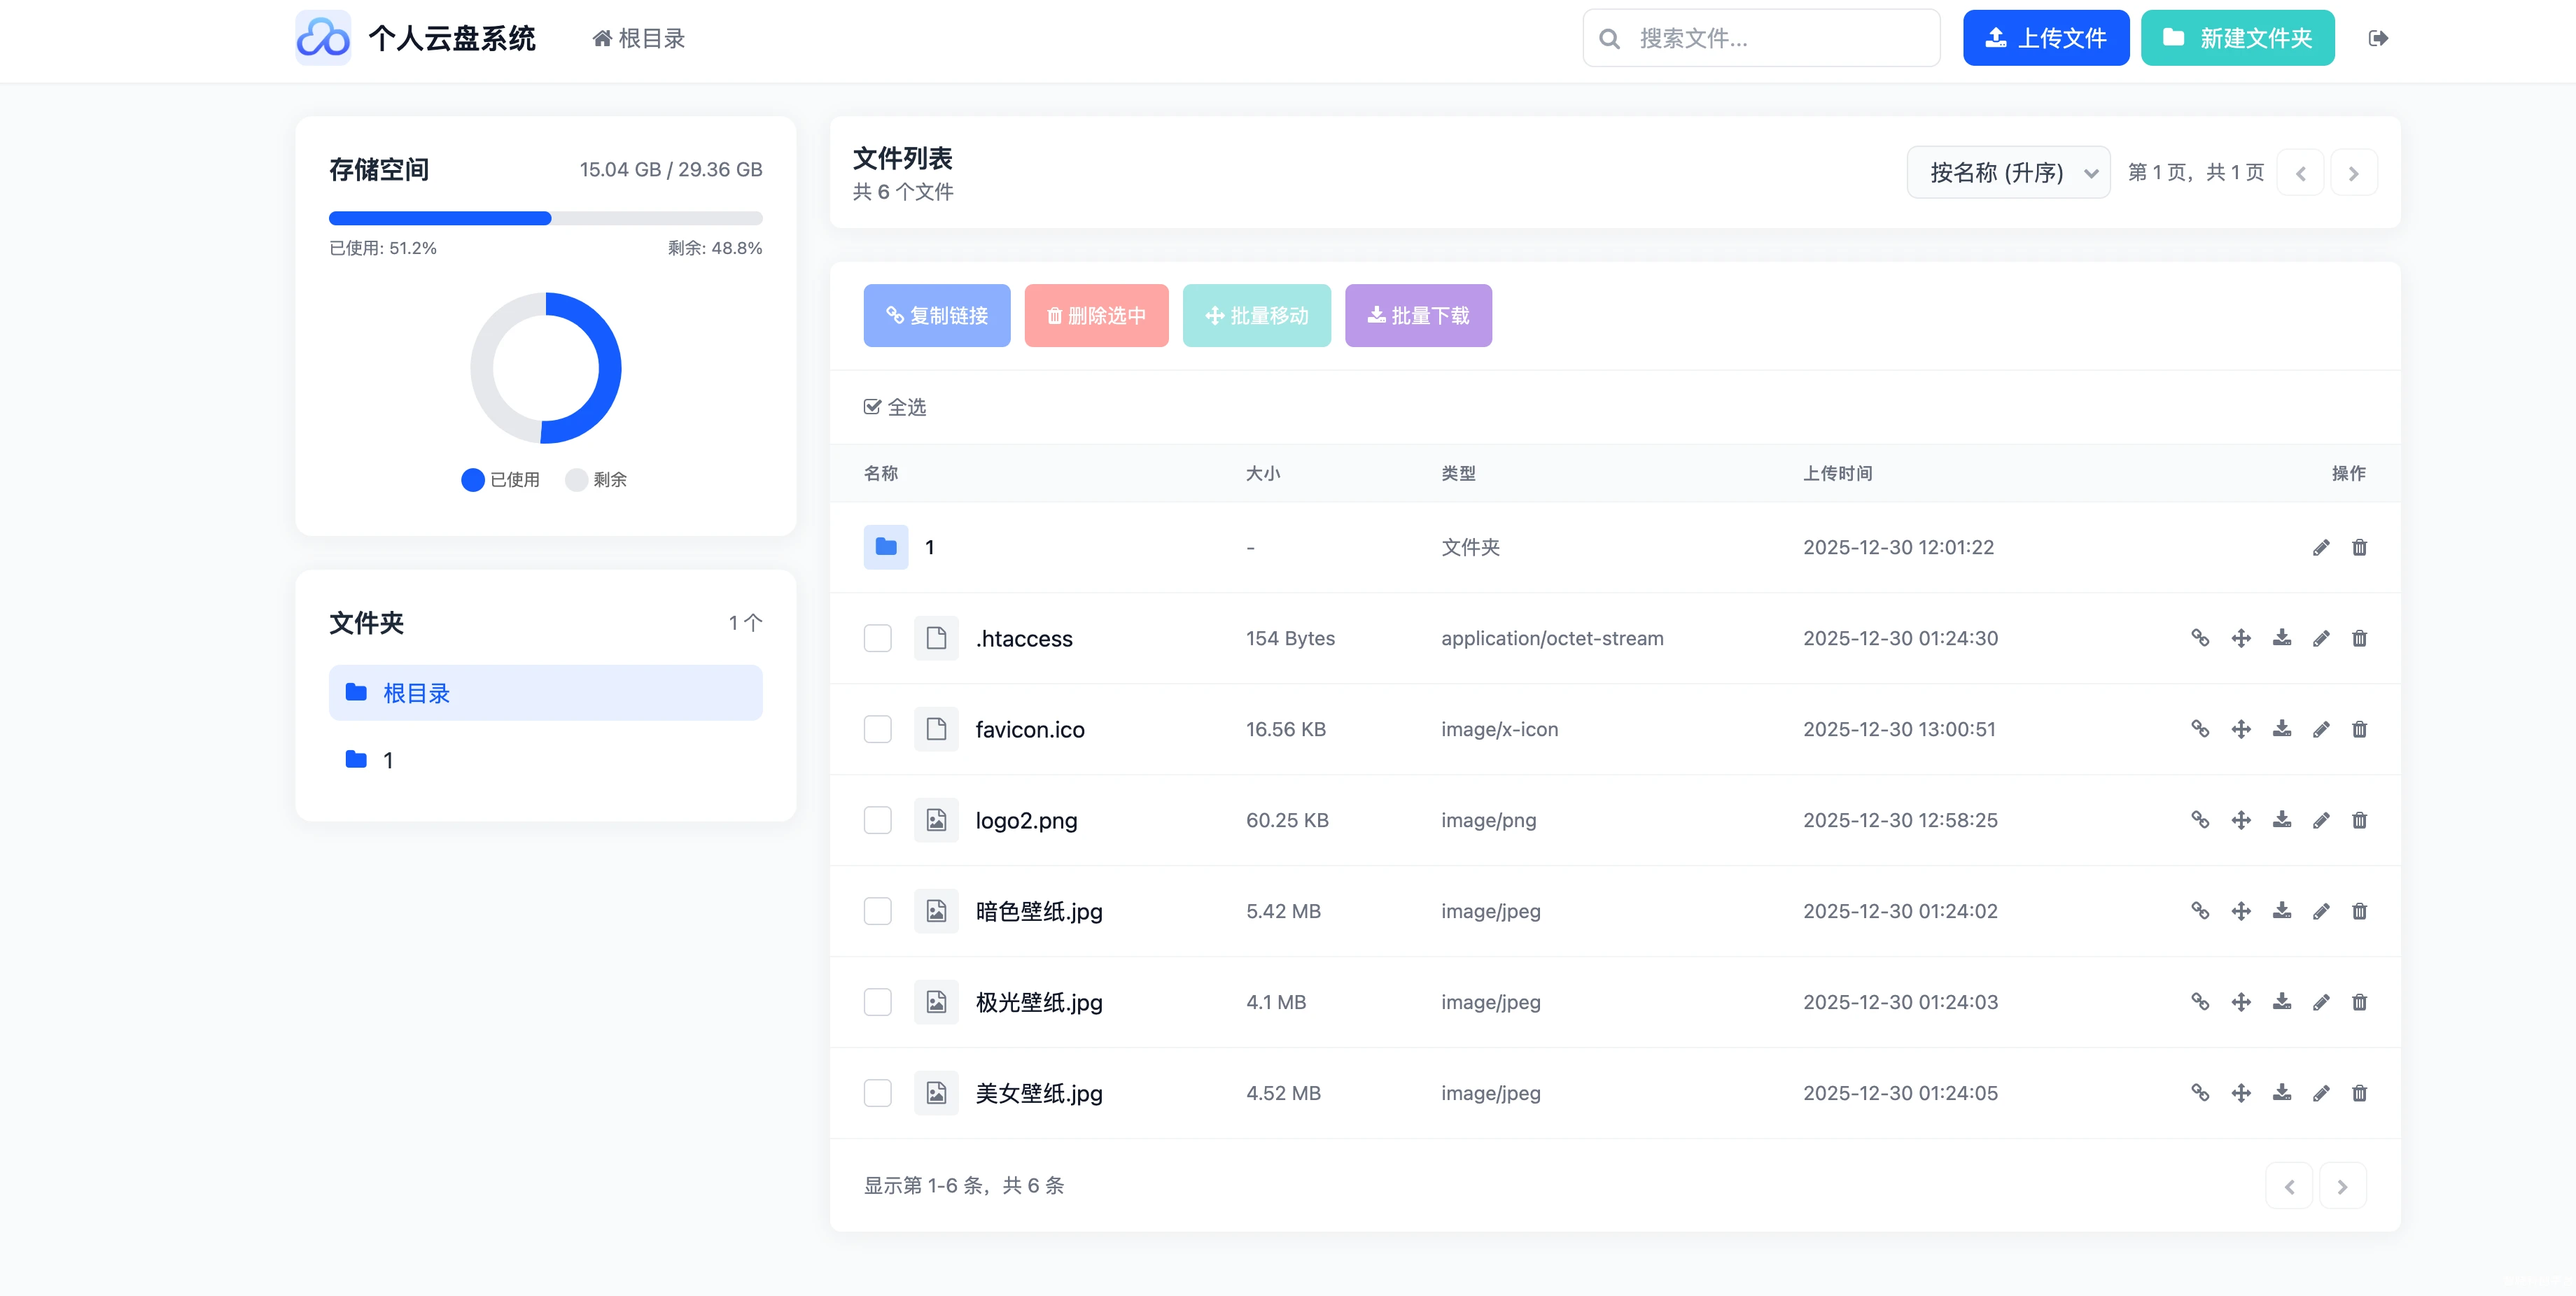Open the 根目录 breadcrumb in the header
This screenshot has width=2576, height=1296.
638,38
